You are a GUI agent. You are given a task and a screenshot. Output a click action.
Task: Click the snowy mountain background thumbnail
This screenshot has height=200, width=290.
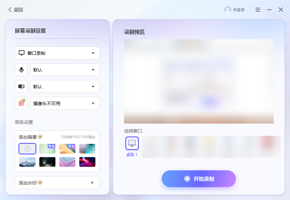point(27,162)
